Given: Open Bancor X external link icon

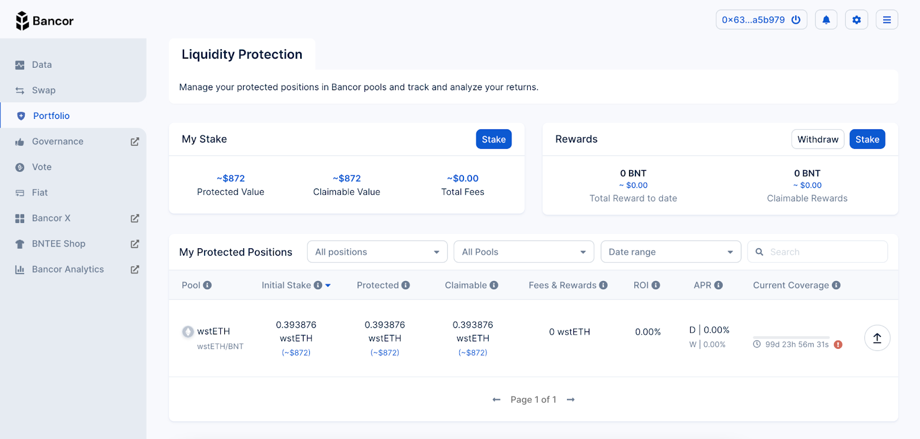Looking at the screenshot, I should (135, 218).
